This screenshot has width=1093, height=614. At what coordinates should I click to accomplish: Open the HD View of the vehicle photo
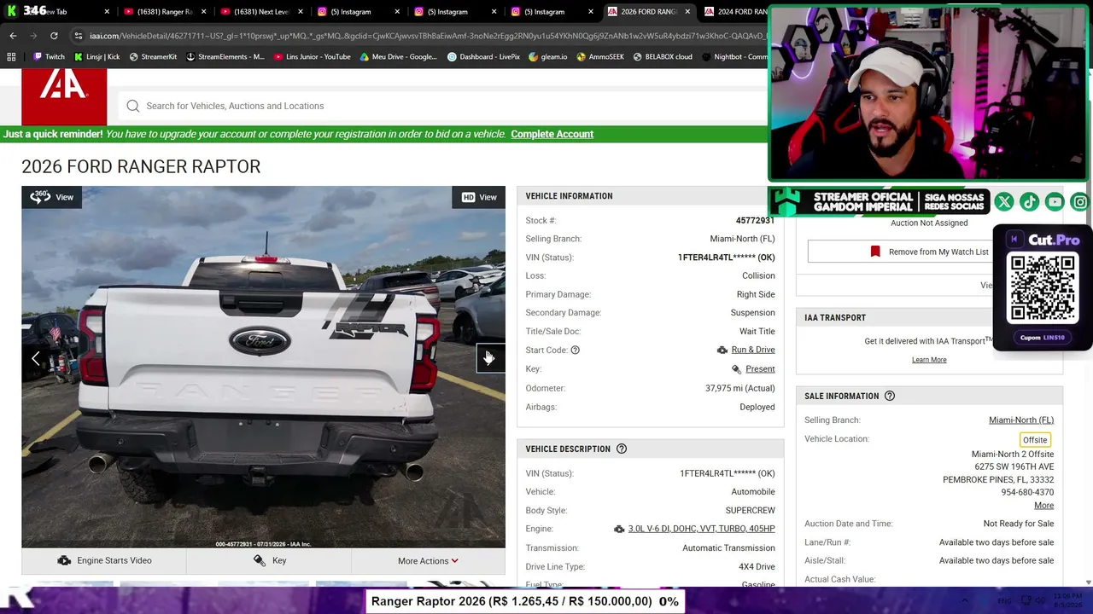[479, 197]
